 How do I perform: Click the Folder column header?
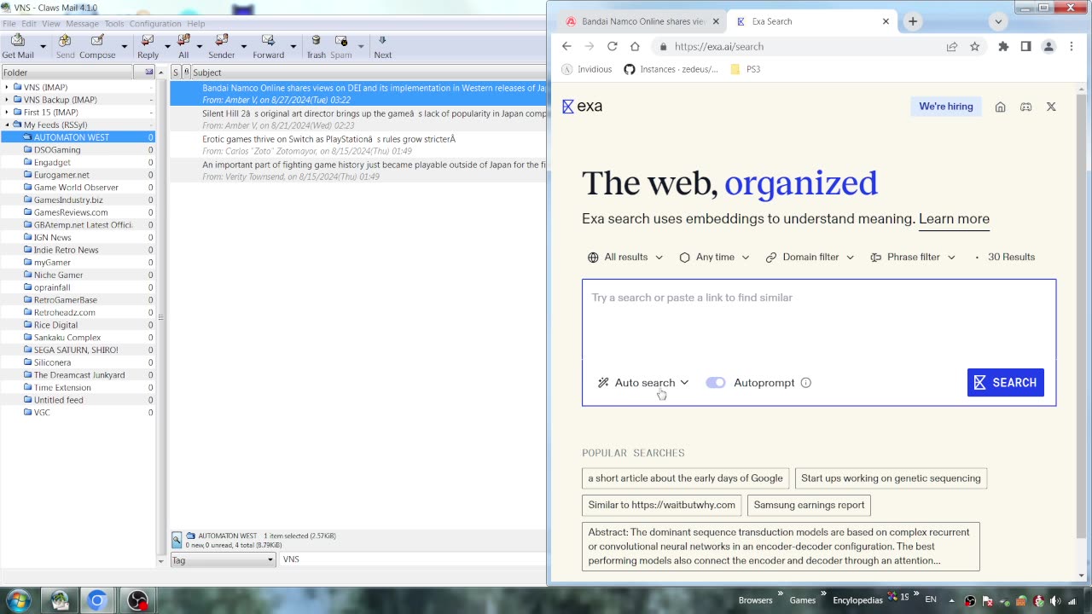tap(67, 72)
